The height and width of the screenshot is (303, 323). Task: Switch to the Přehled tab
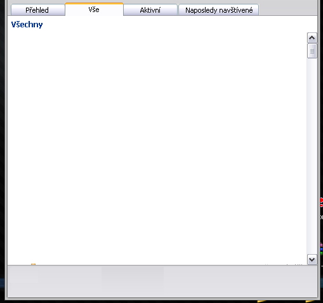(x=37, y=10)
